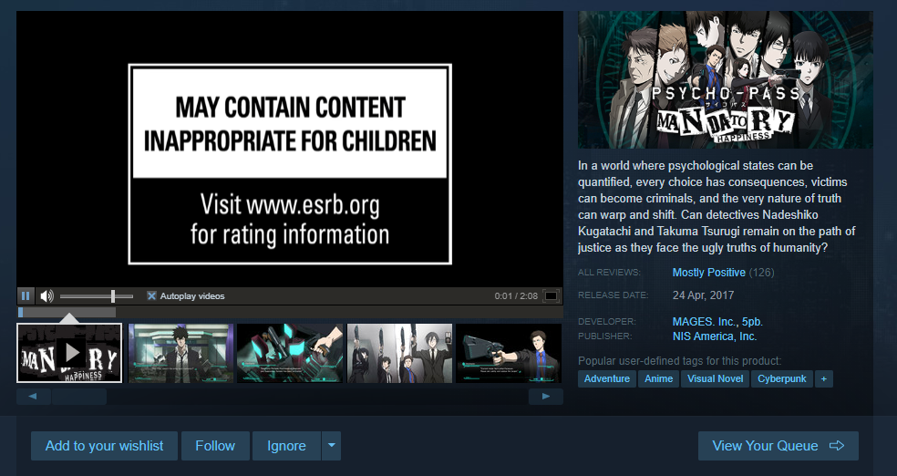Screen dimensions: 897x476
Task: Open developer 5pb. link
Action: pos(750,322)
